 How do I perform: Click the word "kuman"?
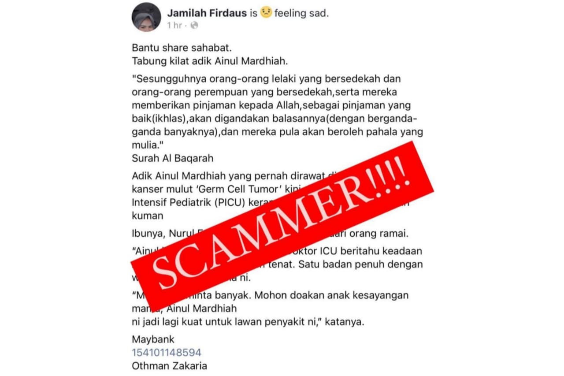coord(148,216)
